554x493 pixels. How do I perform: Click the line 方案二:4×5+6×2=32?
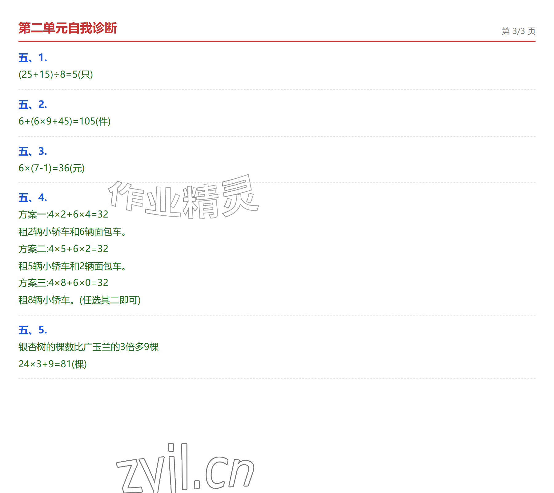click(x=63, y=249)
